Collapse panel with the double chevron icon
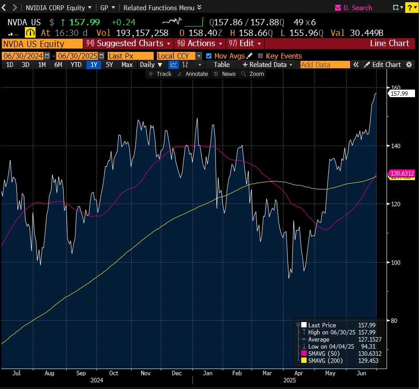Image resolution: width=419 pixels, height=389 pixels. (355, 65)
